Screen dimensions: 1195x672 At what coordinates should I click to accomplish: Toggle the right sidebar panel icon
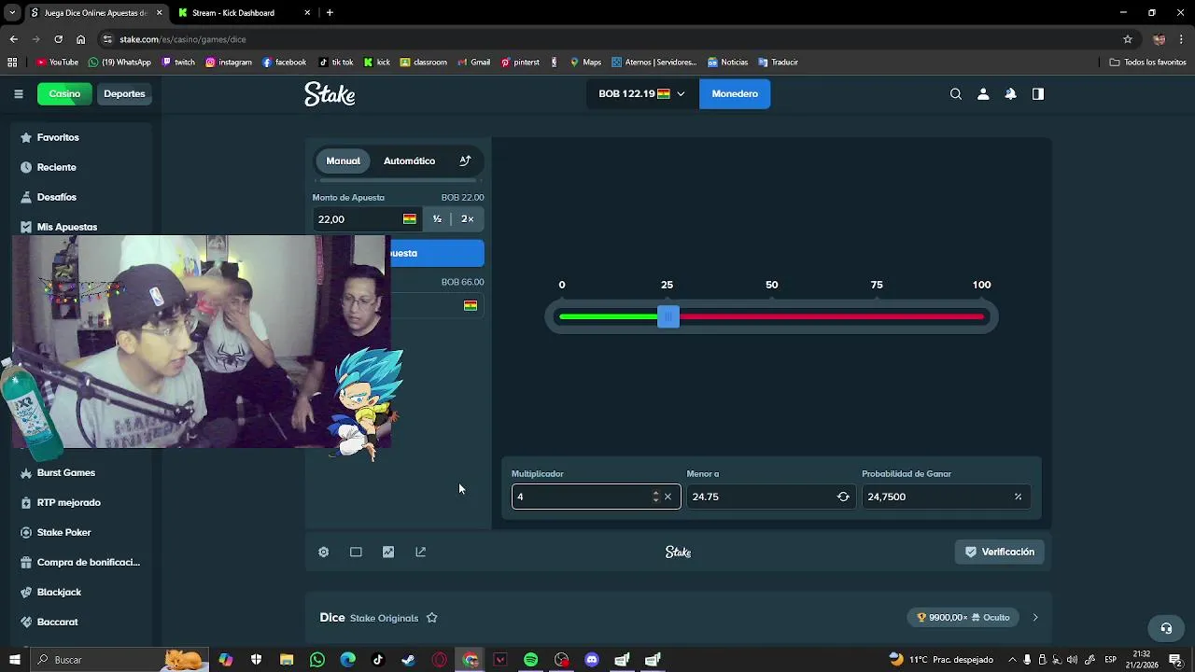click(x=1037, y=93)
